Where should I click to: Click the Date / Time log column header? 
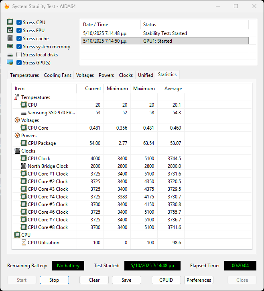[111, 25]
